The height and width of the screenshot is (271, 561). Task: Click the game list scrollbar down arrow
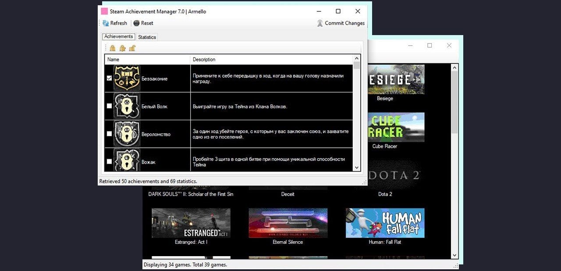(454, 255)
